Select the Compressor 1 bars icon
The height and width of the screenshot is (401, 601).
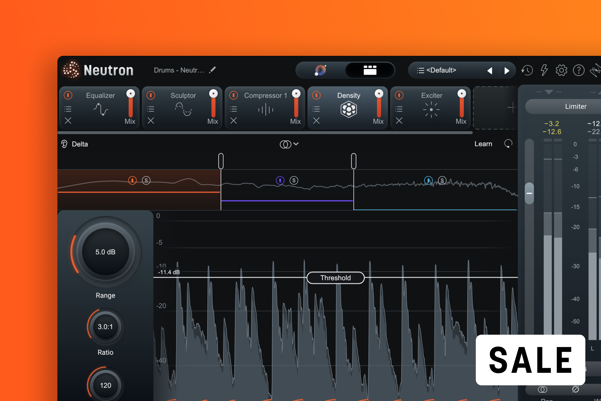[266, 109]
